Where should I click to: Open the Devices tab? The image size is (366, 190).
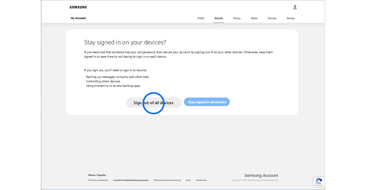point(290,18)
